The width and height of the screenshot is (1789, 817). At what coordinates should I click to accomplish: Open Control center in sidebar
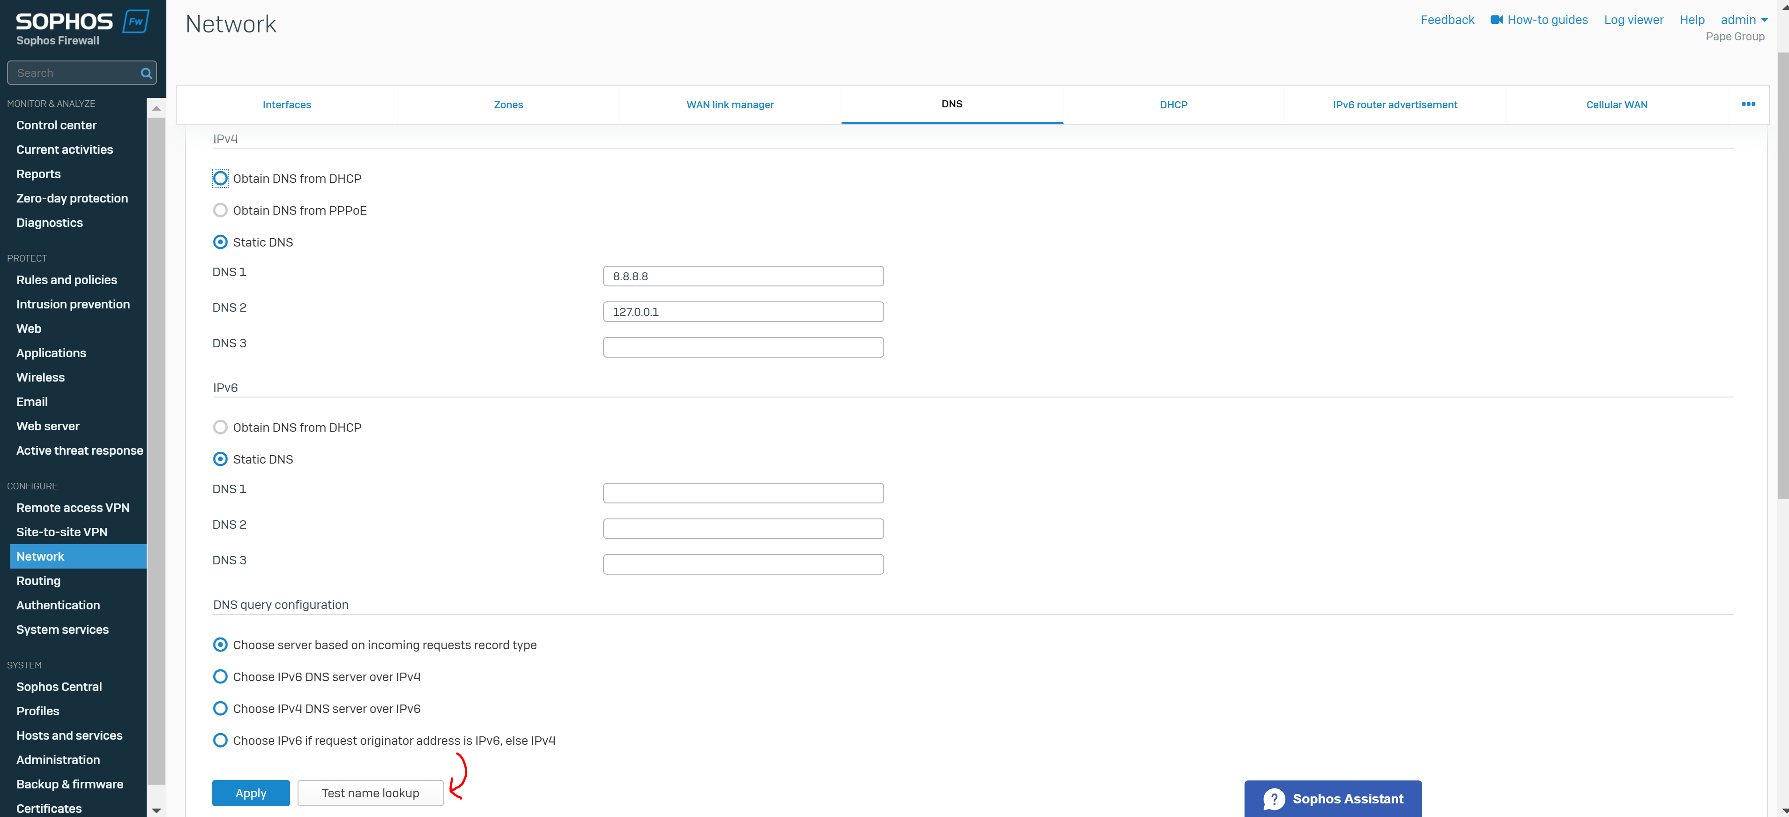(x=56, y=125)
